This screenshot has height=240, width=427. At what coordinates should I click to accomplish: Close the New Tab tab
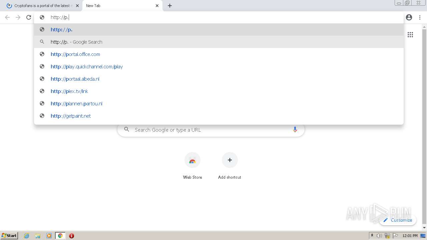click(x=157, y=6)
